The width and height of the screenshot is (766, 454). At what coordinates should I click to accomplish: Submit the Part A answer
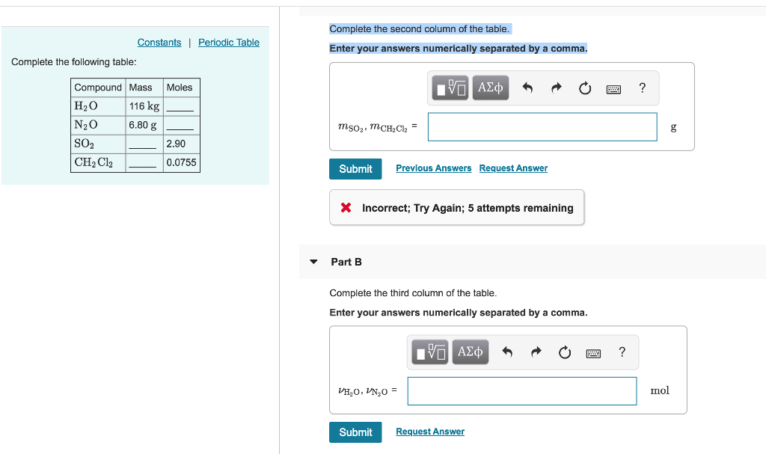point(355,168)
